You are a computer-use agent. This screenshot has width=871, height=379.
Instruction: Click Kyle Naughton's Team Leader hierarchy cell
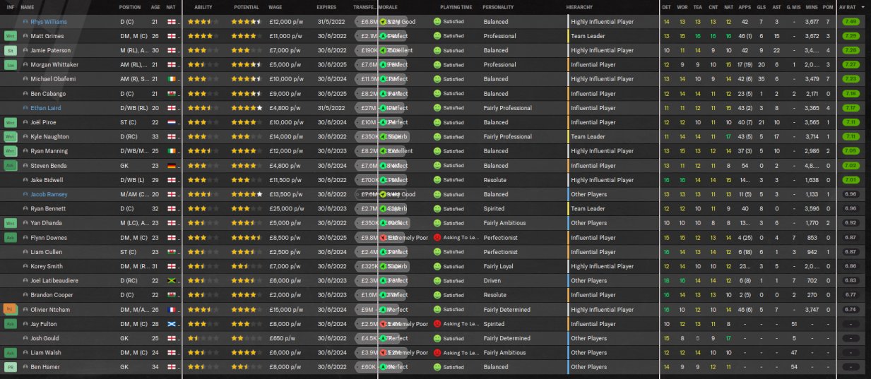click(588, 137)
